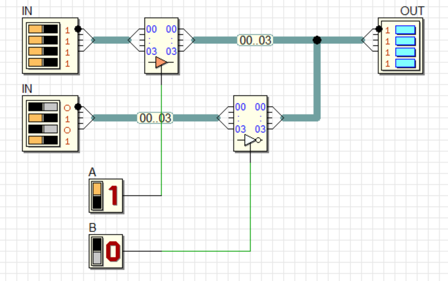Click the 00..03 bus label on the lower bus

click(155, 118)
